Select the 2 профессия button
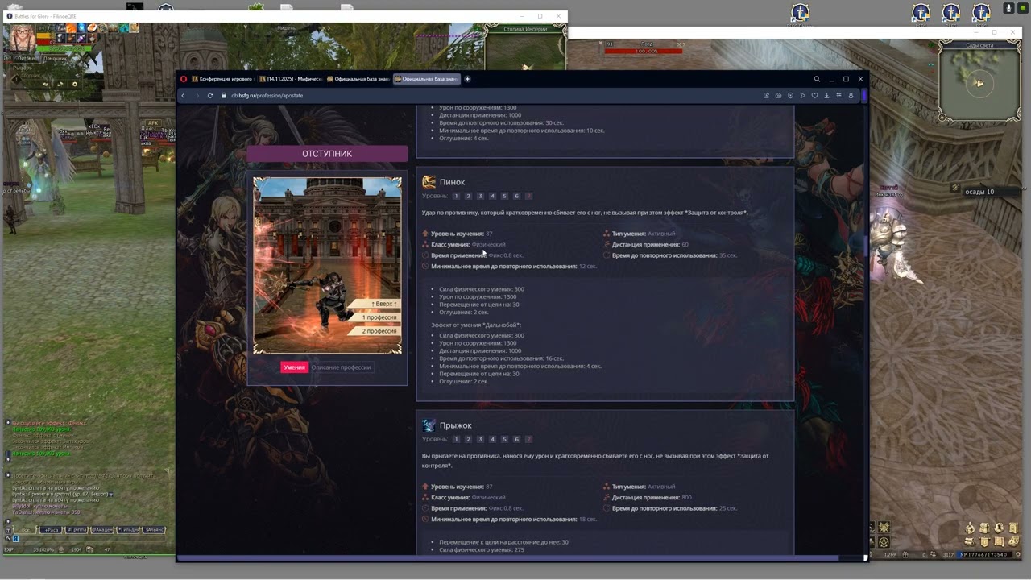Screen dimensions: 1031x580 point(376,331)
